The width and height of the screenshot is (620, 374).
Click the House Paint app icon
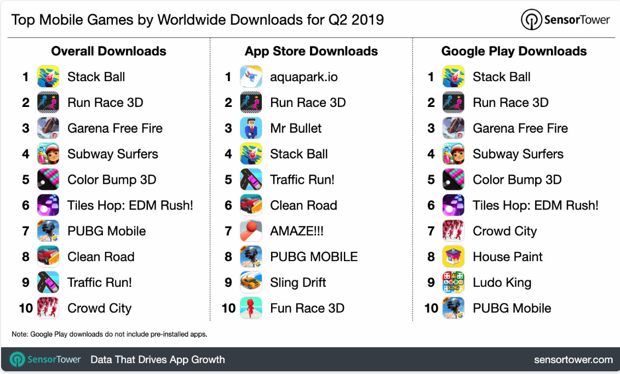pyautogui.click(x=453, y=257)
